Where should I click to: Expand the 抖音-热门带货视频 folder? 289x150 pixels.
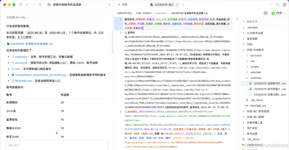[x=244, y=111]
